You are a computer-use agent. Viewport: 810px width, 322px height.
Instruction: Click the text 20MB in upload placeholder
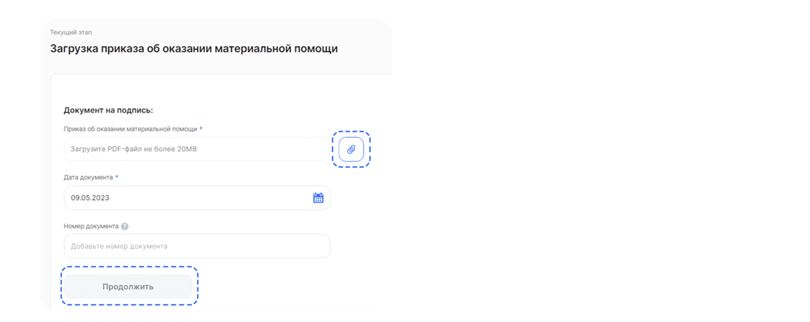click(187, 149)
